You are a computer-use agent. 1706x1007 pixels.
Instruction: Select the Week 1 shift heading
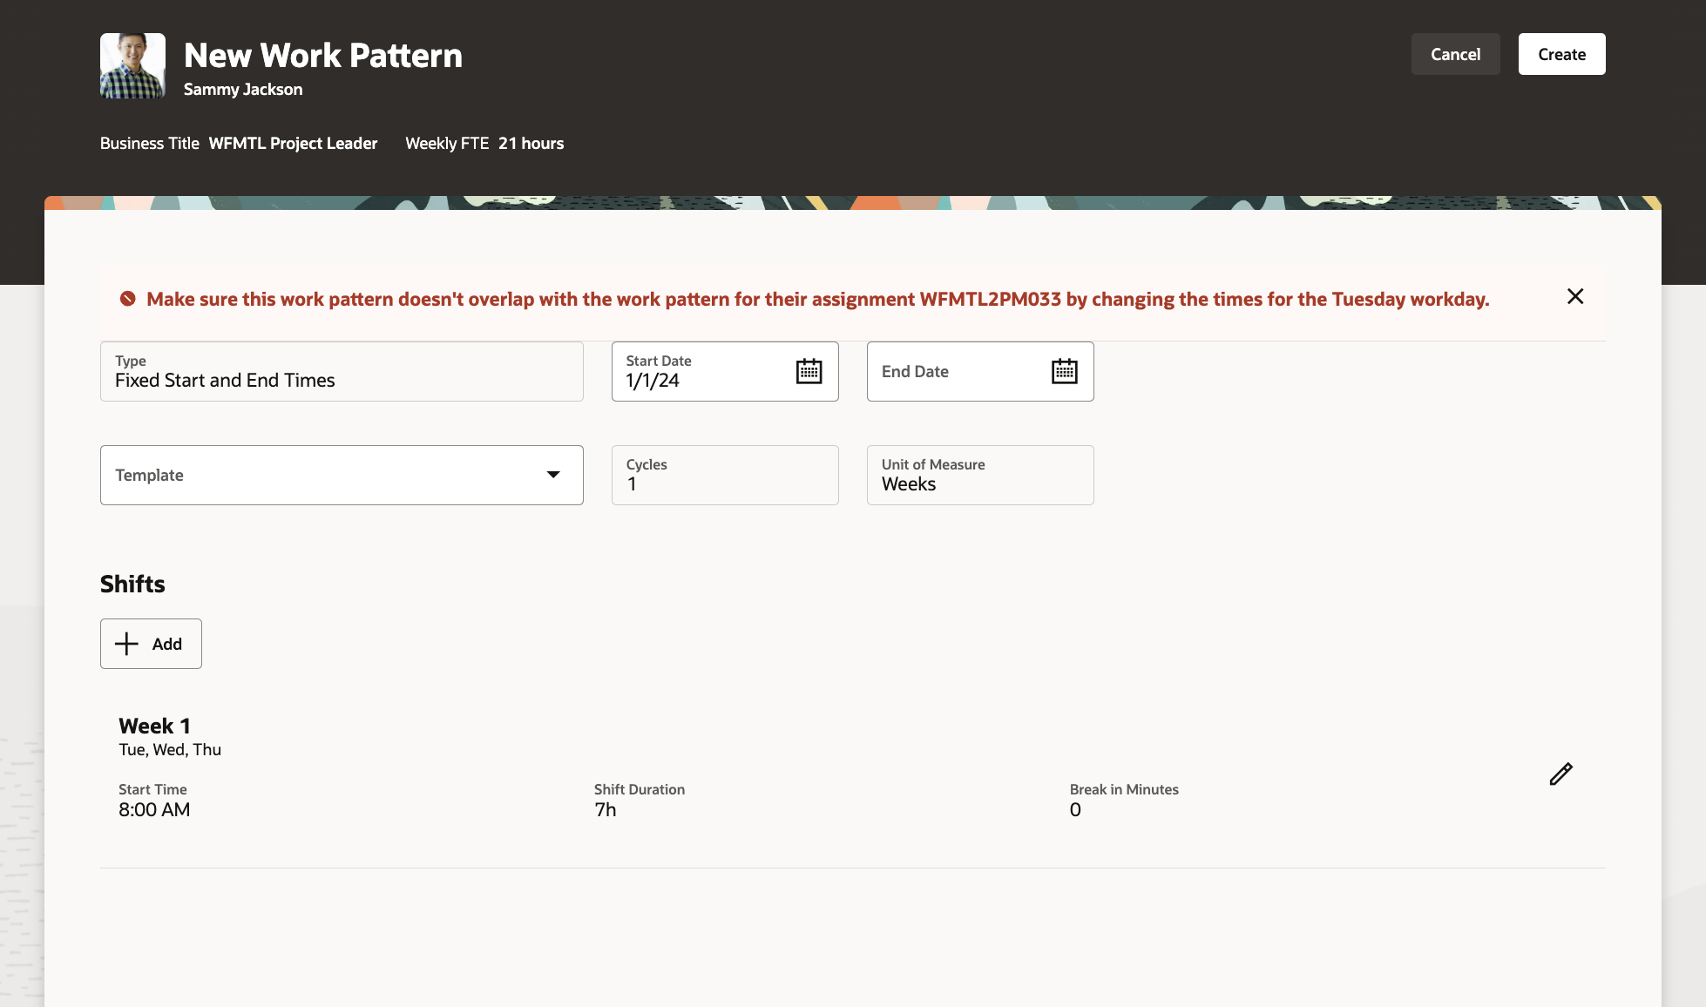coord(154,726)
